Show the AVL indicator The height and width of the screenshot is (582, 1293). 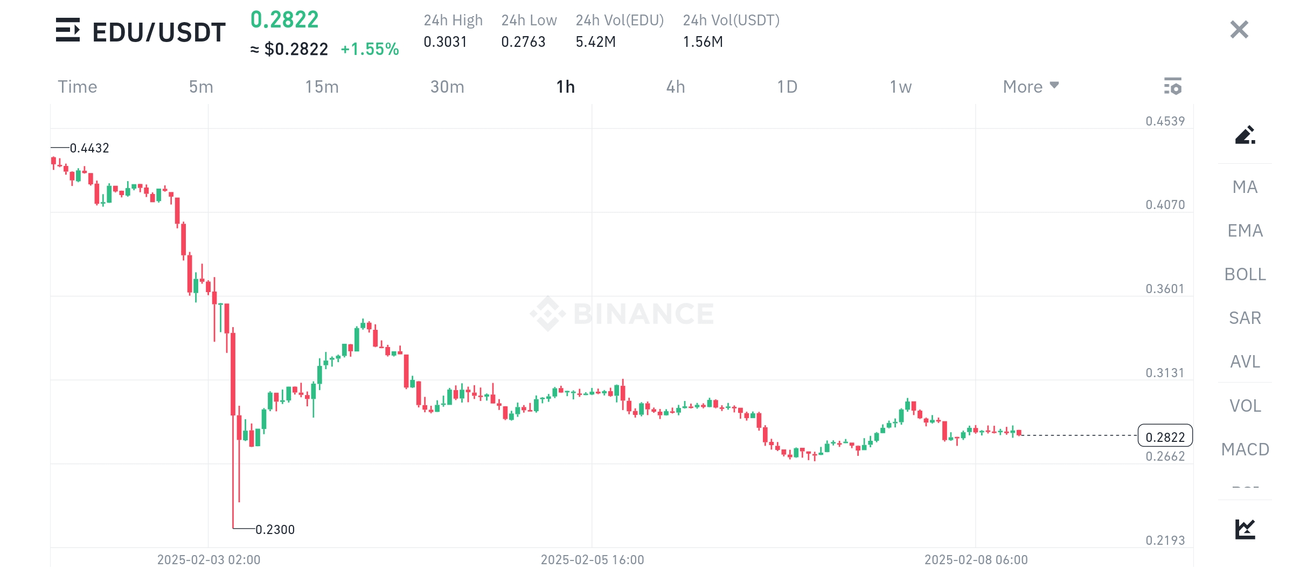(1245, 362)
